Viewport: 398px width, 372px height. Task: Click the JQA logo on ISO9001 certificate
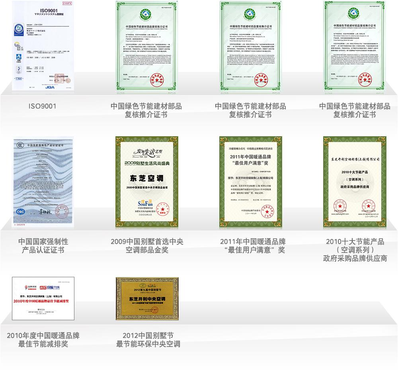[50, 87]
